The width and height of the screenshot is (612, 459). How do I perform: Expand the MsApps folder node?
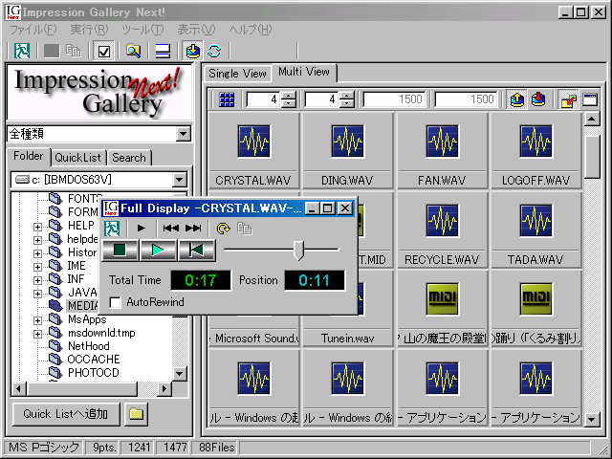37,321
